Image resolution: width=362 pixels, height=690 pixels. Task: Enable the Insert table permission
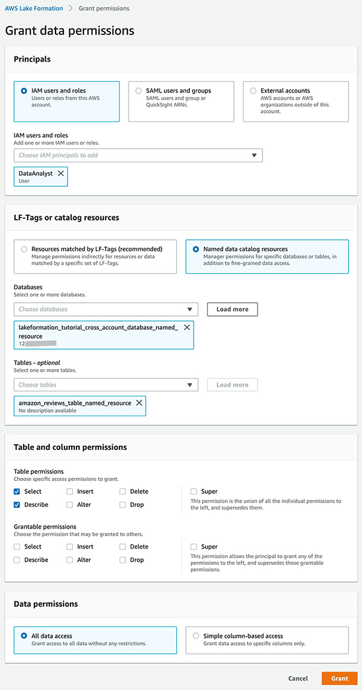pyautogui.click(x=70, y=492)
